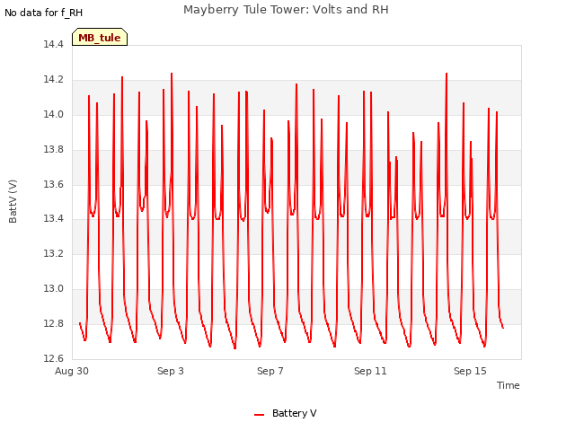Screen dimensions: 575x431
Task: Click the Time x-axis label
Action: point(508,385)
